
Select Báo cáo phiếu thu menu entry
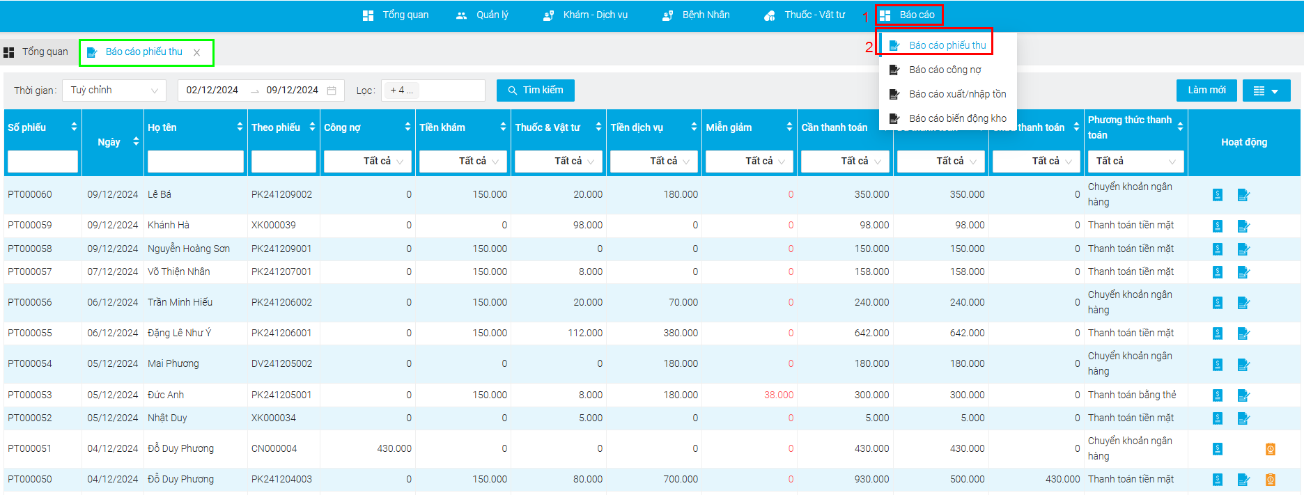[948, 45]
